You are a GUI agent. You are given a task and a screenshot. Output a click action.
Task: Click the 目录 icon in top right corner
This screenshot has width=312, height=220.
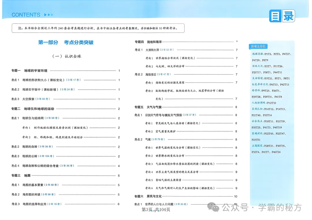click(x=282, y=16)
